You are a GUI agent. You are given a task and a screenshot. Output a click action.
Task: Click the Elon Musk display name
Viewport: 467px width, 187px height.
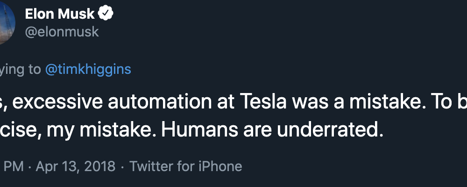(x=60, y=14)
